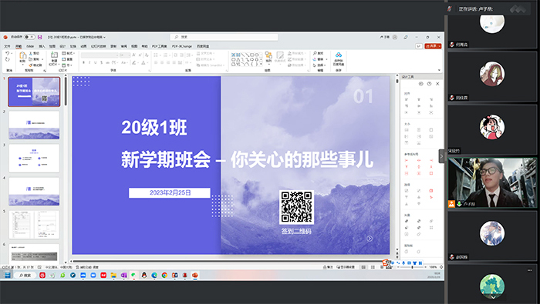Click the red Share button
Image resolution: width=540 pixels, height=304 pixels.
pyautogui.click(x=433, y=46)
